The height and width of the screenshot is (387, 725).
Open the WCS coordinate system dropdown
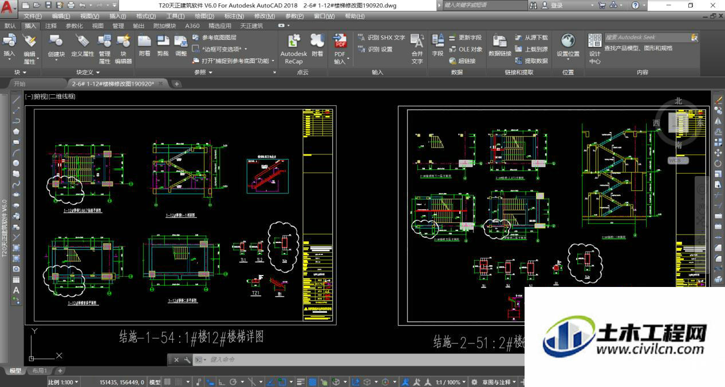(x=678, y=161)
